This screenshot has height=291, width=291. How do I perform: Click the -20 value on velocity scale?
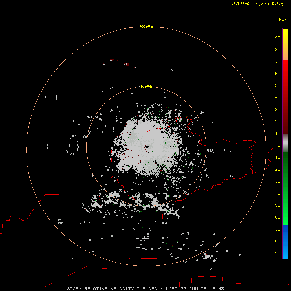click(276, 169)
